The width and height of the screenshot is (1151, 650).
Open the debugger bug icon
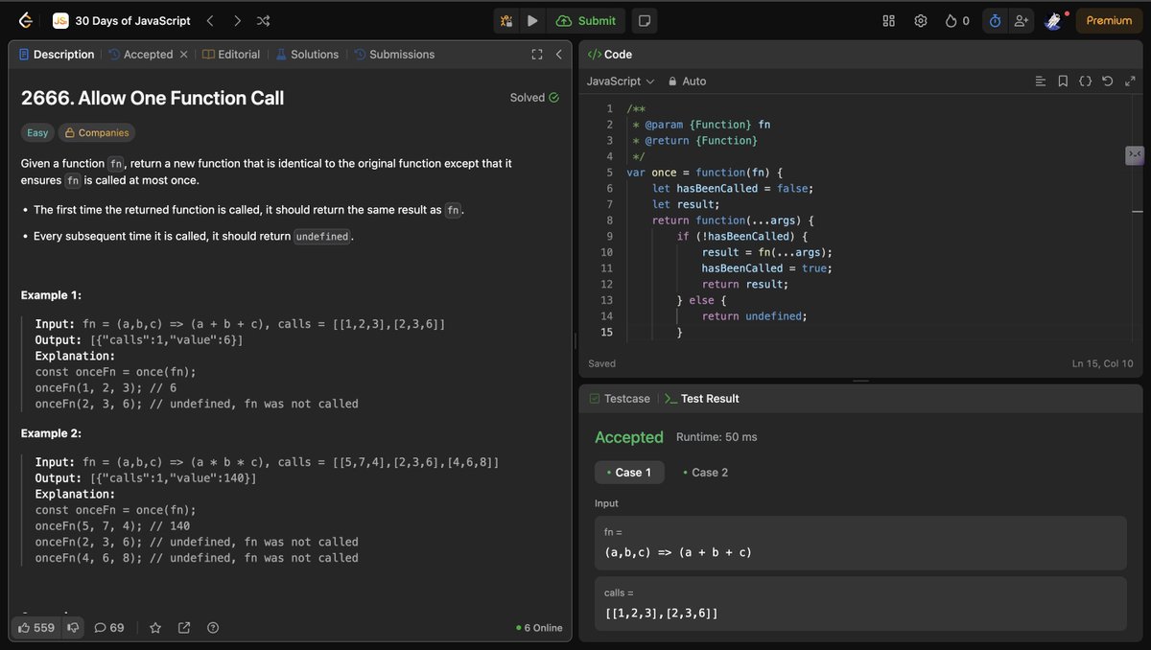pyautogui.click(x=506, y=20)
